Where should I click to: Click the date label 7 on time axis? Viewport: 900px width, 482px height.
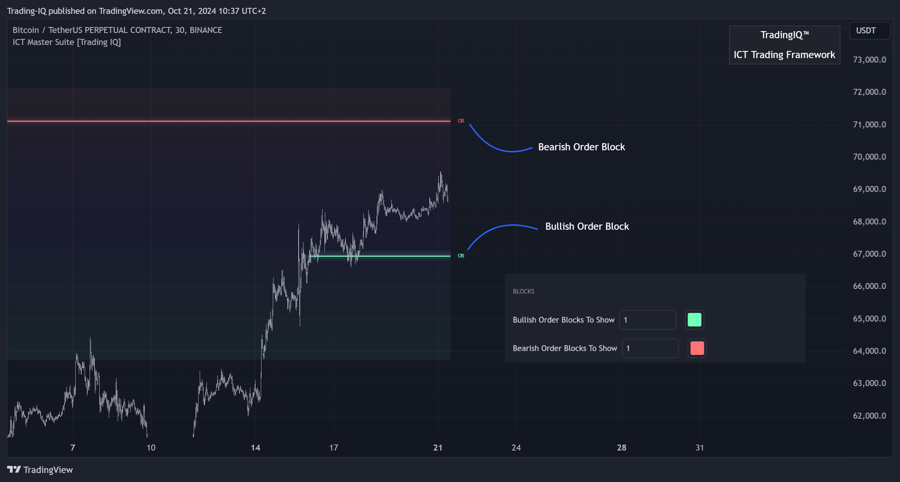pos(73,448)
